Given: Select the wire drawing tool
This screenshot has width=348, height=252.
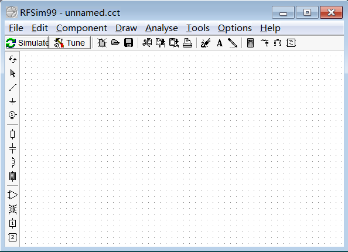Looking at the screenshot, I should (x=13, y=87).
